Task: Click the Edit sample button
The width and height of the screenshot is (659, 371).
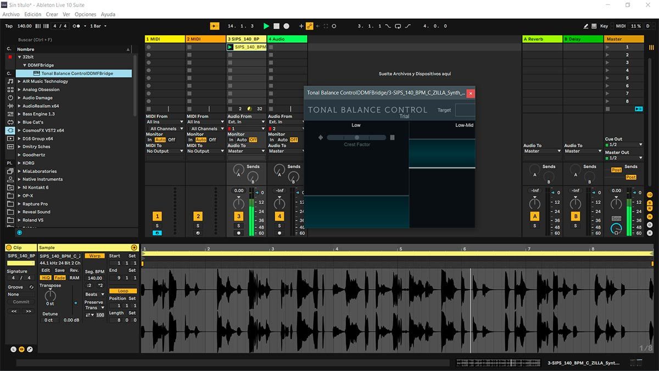Action: click(x=46, y=270)
